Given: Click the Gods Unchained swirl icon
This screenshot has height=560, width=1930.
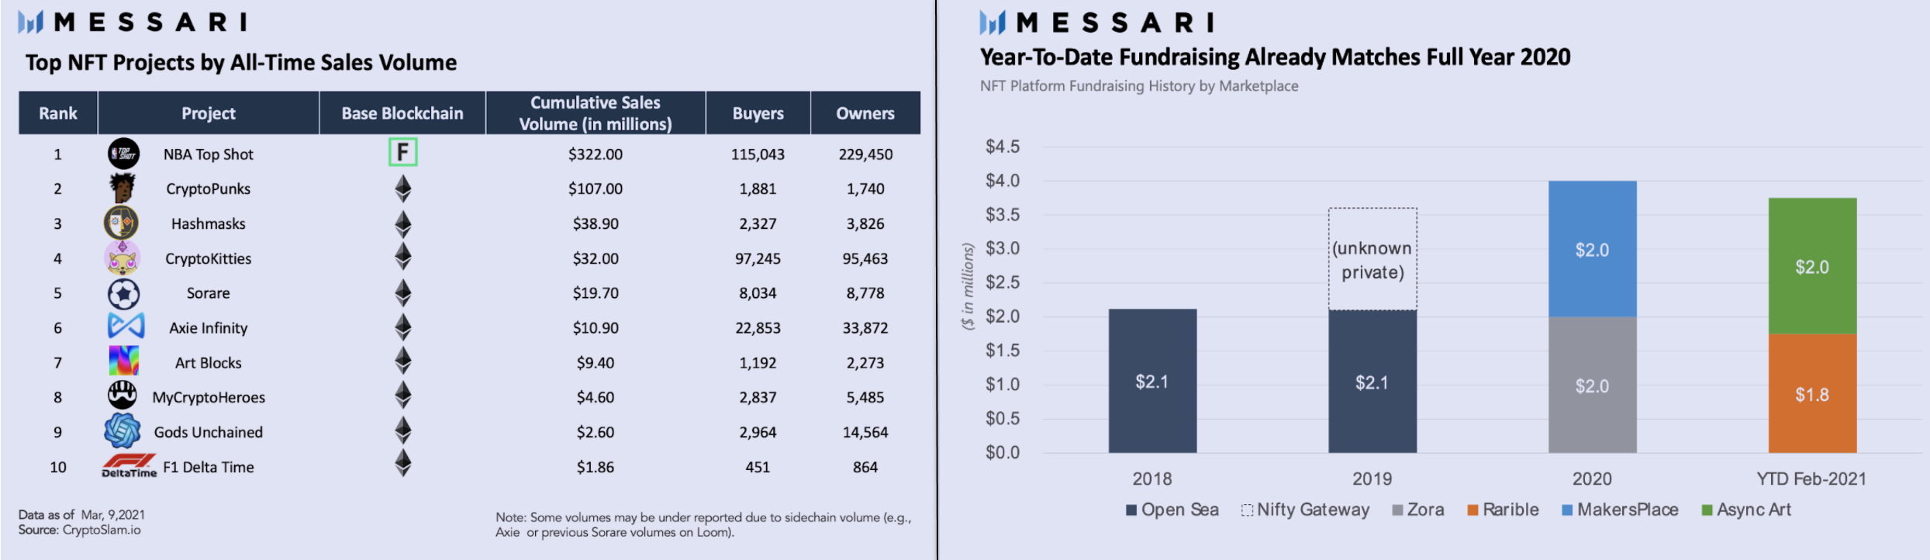Looking at the screenshot, I should (x=123, y=430).
